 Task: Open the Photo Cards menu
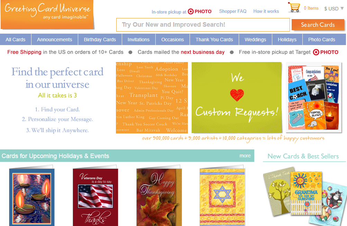(x=321, y=40)
